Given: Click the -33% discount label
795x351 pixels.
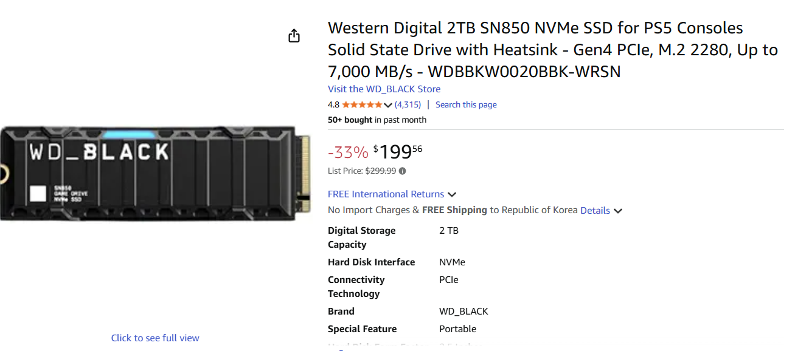Looking at the screenshot, I should (348, 151).
